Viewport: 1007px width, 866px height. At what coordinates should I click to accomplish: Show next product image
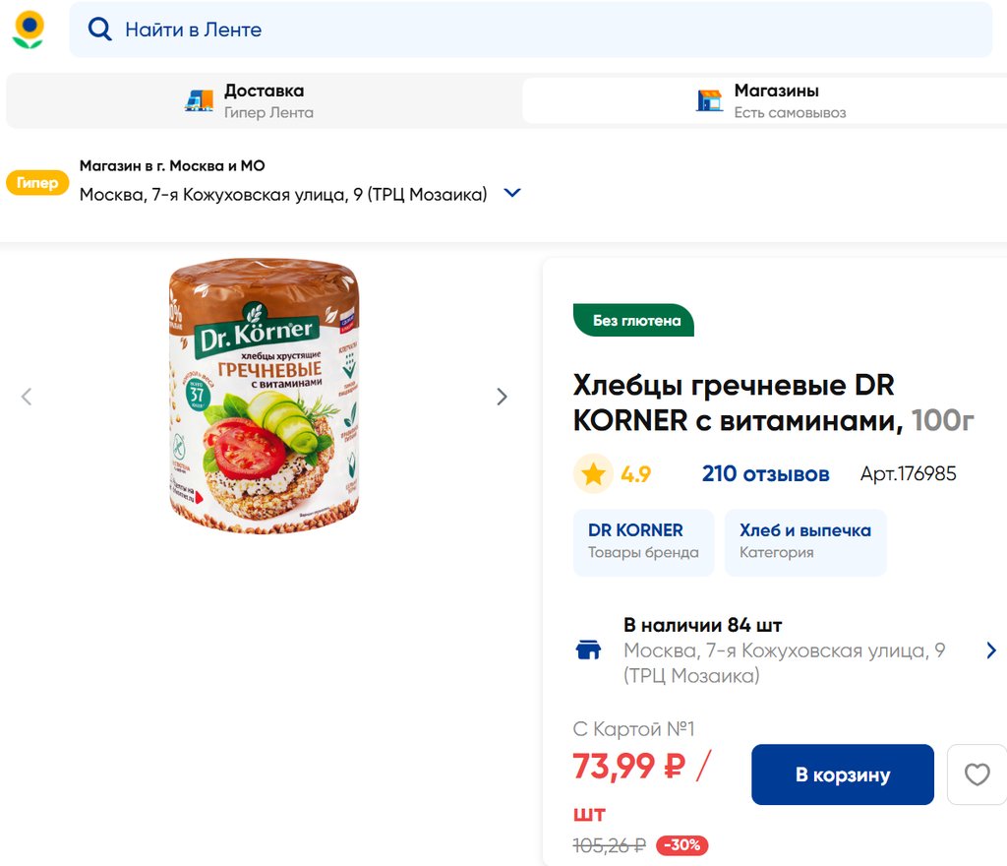tap(502, 397)
